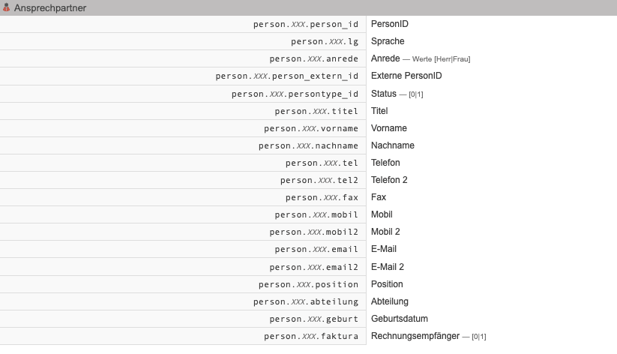
Task: Select the person.xxx.faktura placeholder code
Action: [311, 336]
